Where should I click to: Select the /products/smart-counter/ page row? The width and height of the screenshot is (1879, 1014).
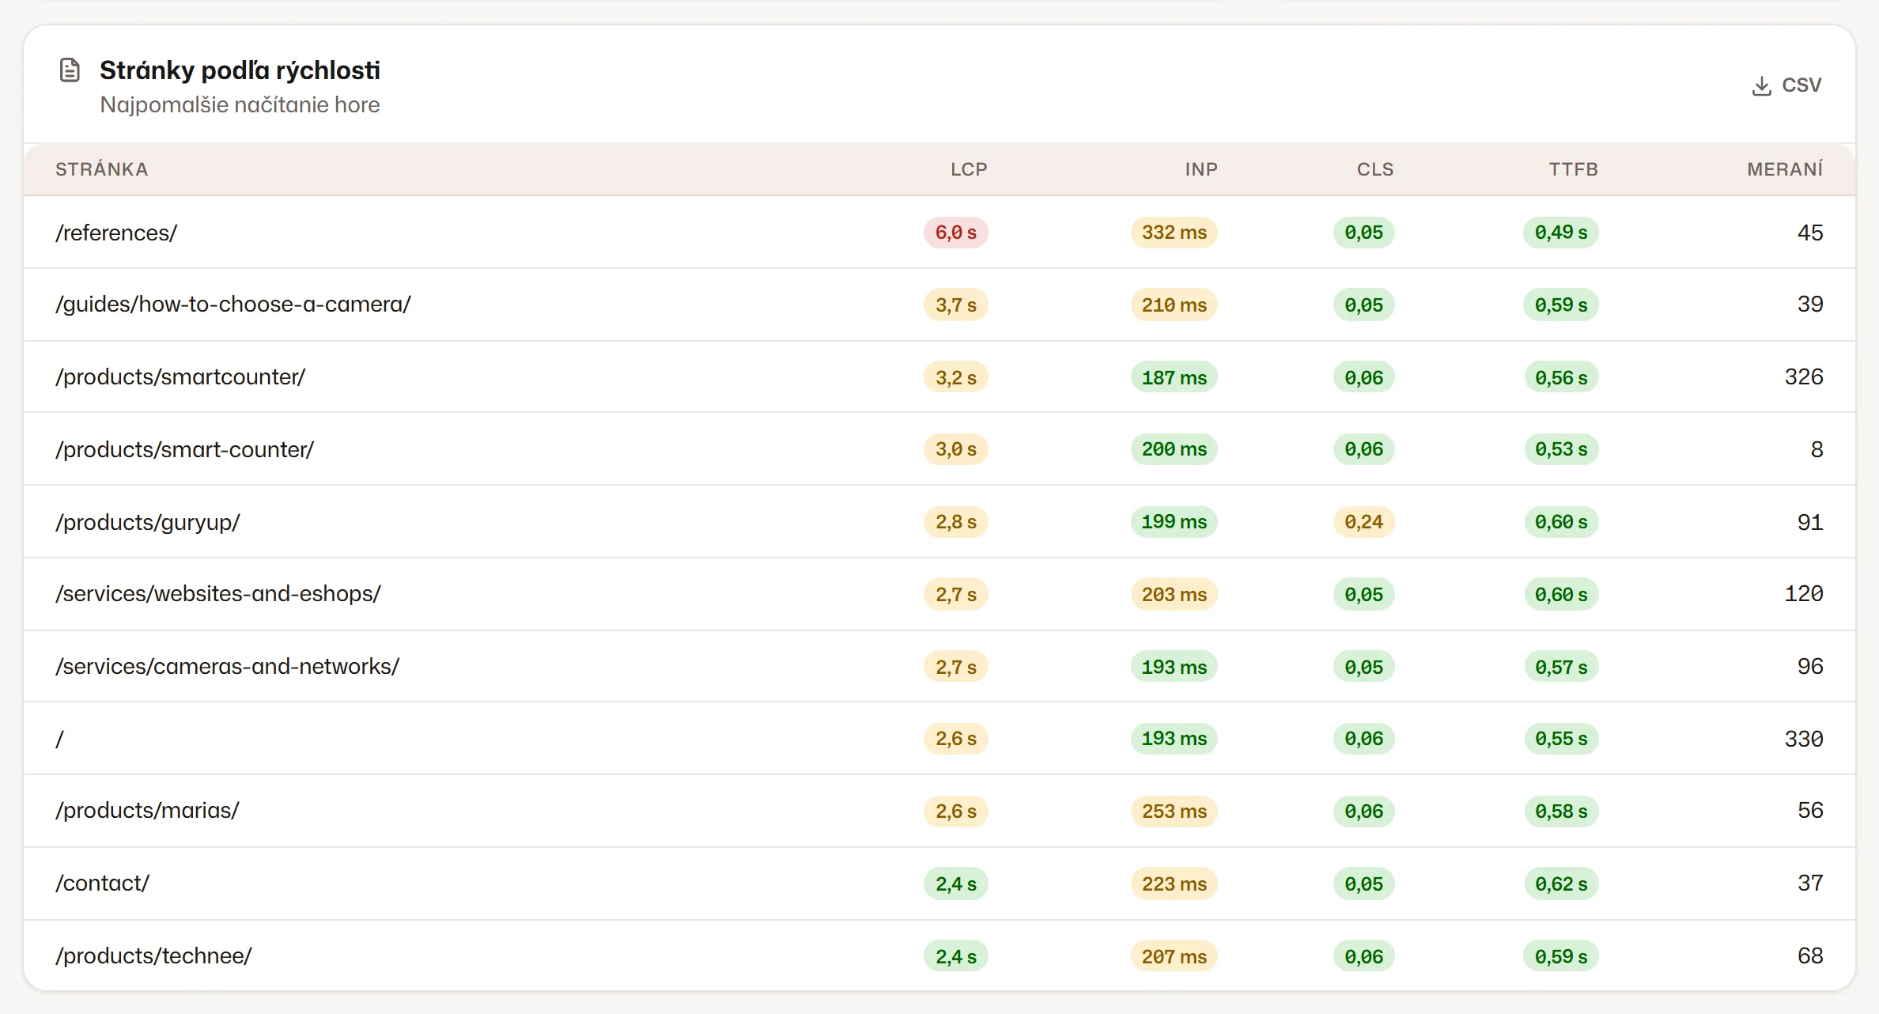point(940,449)
